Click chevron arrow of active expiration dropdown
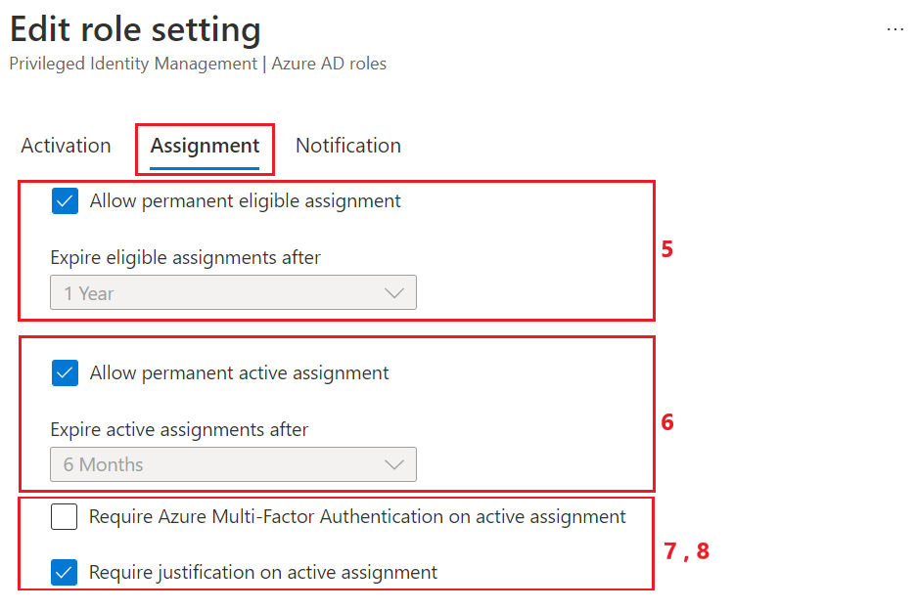 click(x=394, y=465)
